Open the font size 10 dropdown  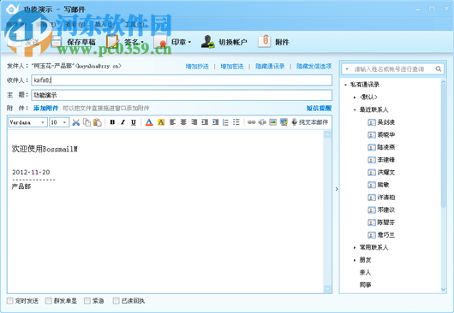point(64,122)
